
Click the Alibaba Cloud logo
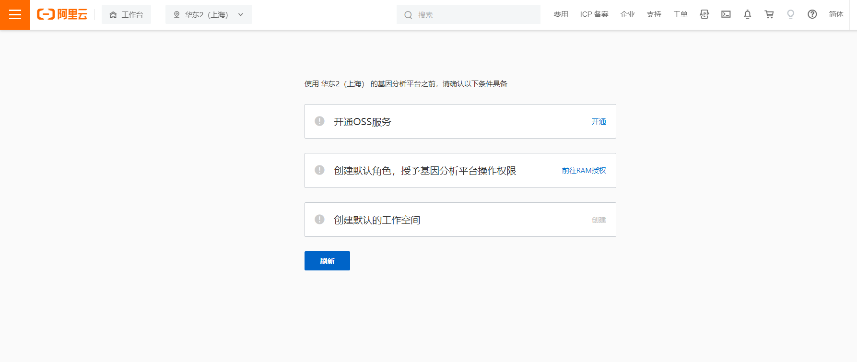(x=62, y=15)
